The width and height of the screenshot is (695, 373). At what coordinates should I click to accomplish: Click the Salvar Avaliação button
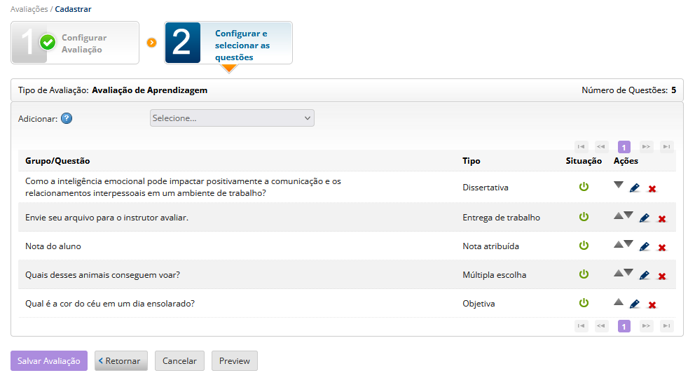(49, 360)
